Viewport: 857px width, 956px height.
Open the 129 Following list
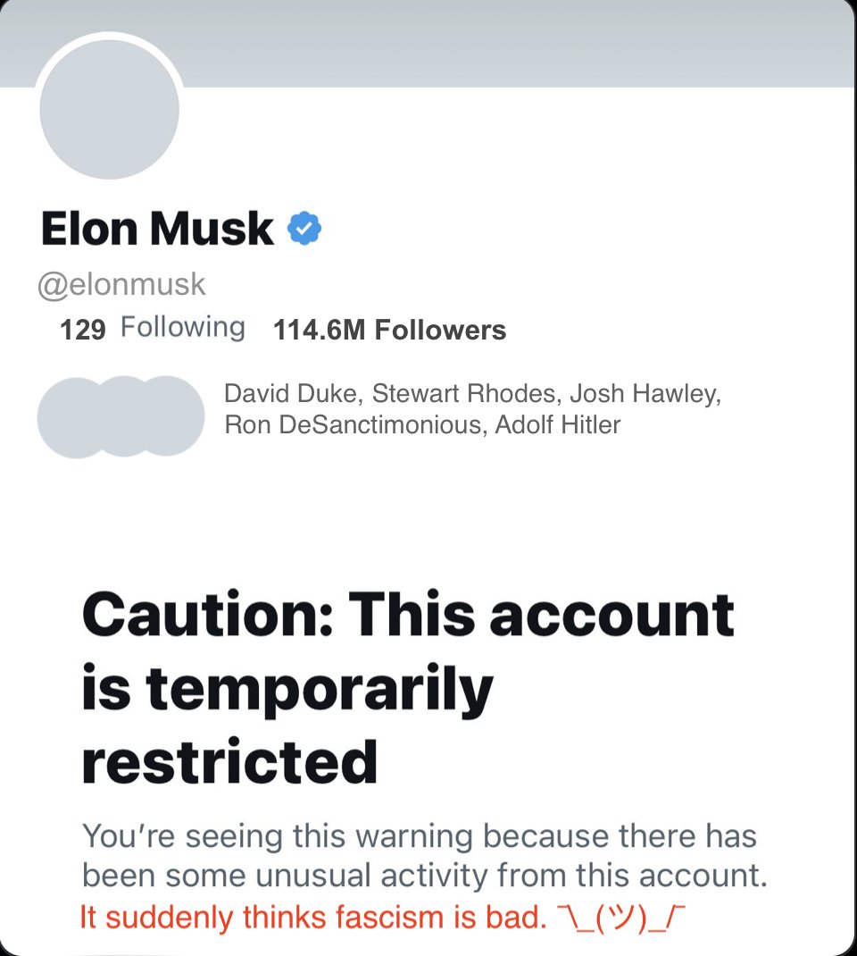pos(153,329)
